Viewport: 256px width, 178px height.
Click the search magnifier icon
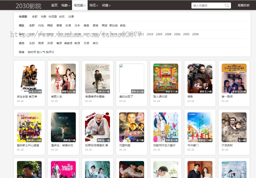(x=227, y=6)
